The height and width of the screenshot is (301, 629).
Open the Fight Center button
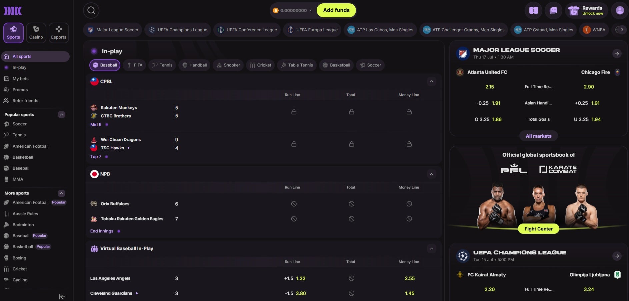click(538, 229)
